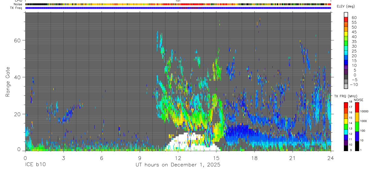Click the TX Freq row label at top
Screen dimensions: 372x171
[x=16, y=8]
